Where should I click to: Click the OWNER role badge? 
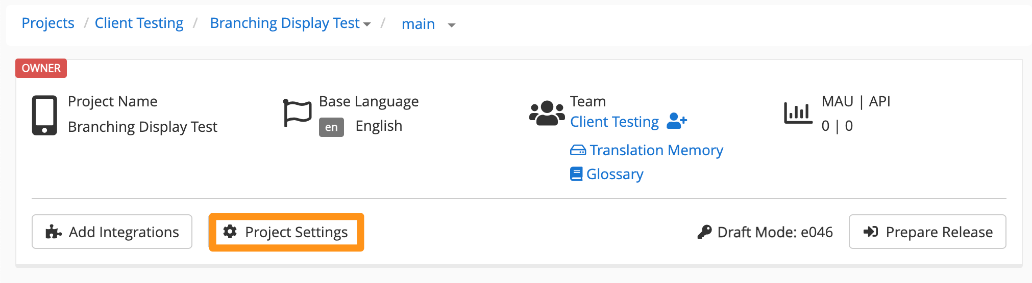[41, 68]
